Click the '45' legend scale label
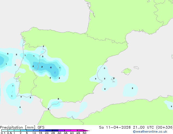This screenshot has width=173, height=134. 78,133
